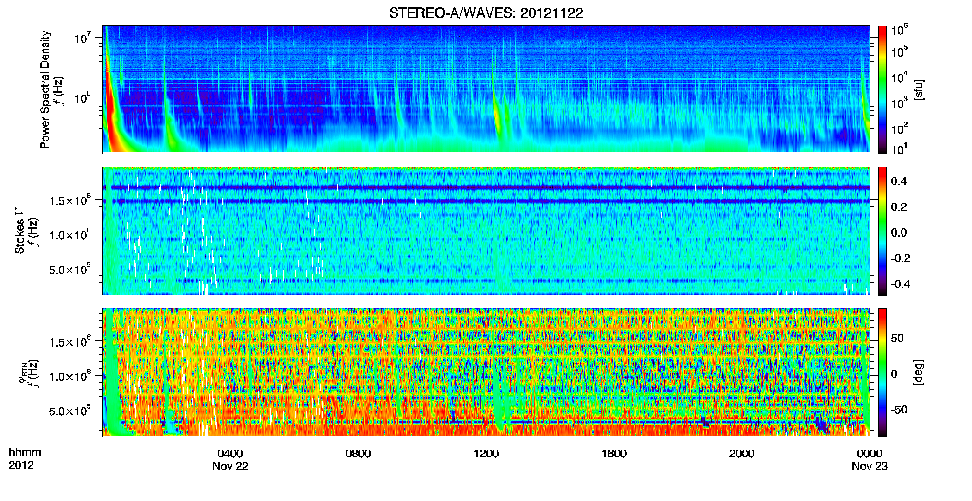This screenshot has width=972, height=501.
Task: Click the φRTN direction spectrogram panel
Action: [486, 372]
